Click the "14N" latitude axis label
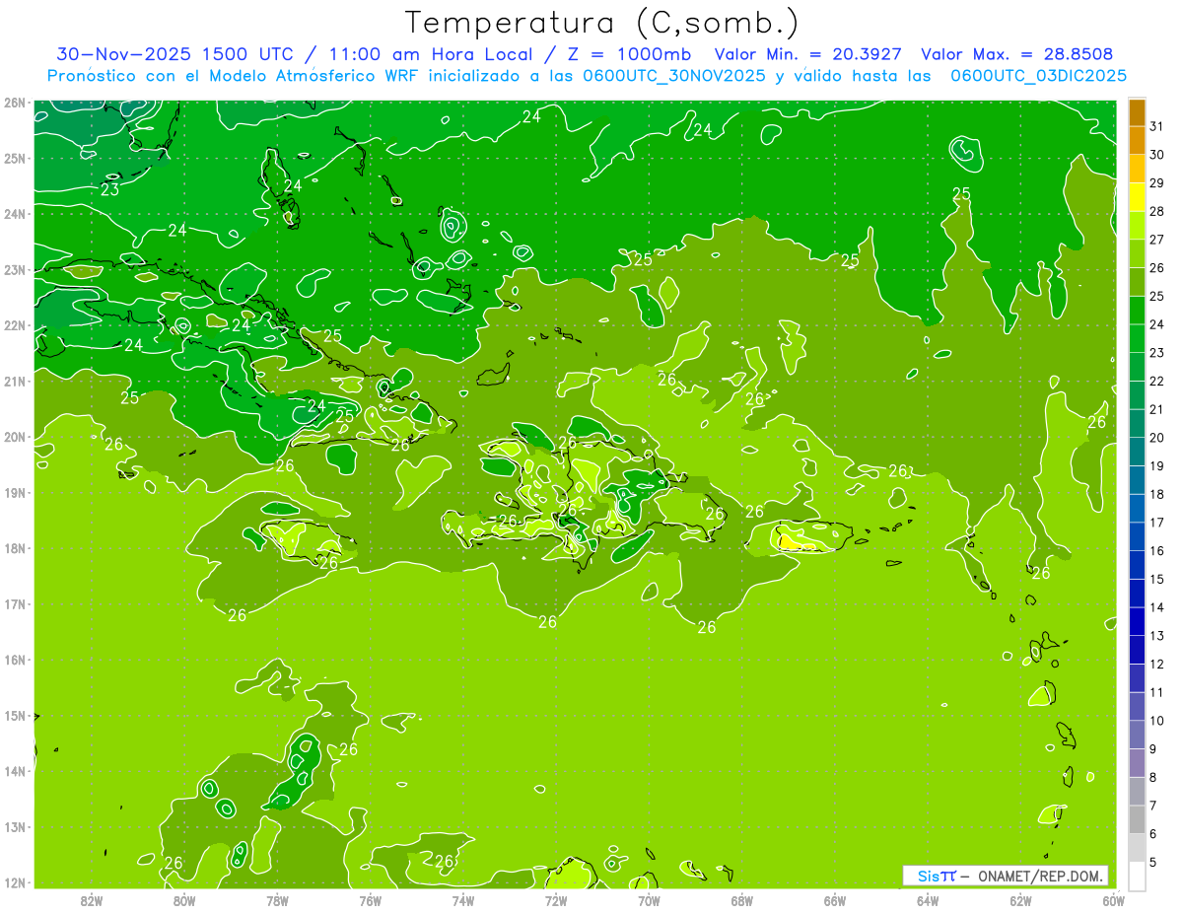This screenshot has width=1183, height=914. pos(14,771)
